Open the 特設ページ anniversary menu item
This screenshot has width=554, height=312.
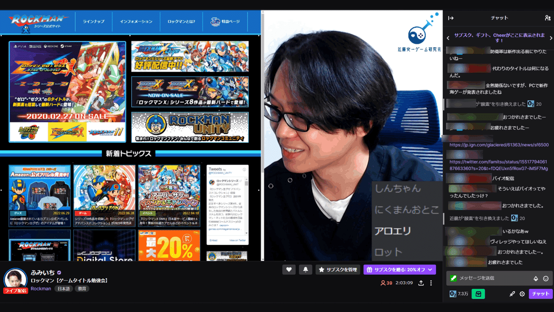[225, 21]
